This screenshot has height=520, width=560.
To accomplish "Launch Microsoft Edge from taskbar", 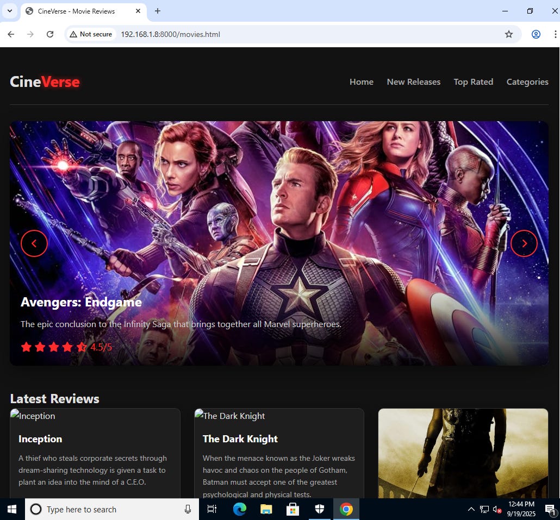I will point(239,509).
